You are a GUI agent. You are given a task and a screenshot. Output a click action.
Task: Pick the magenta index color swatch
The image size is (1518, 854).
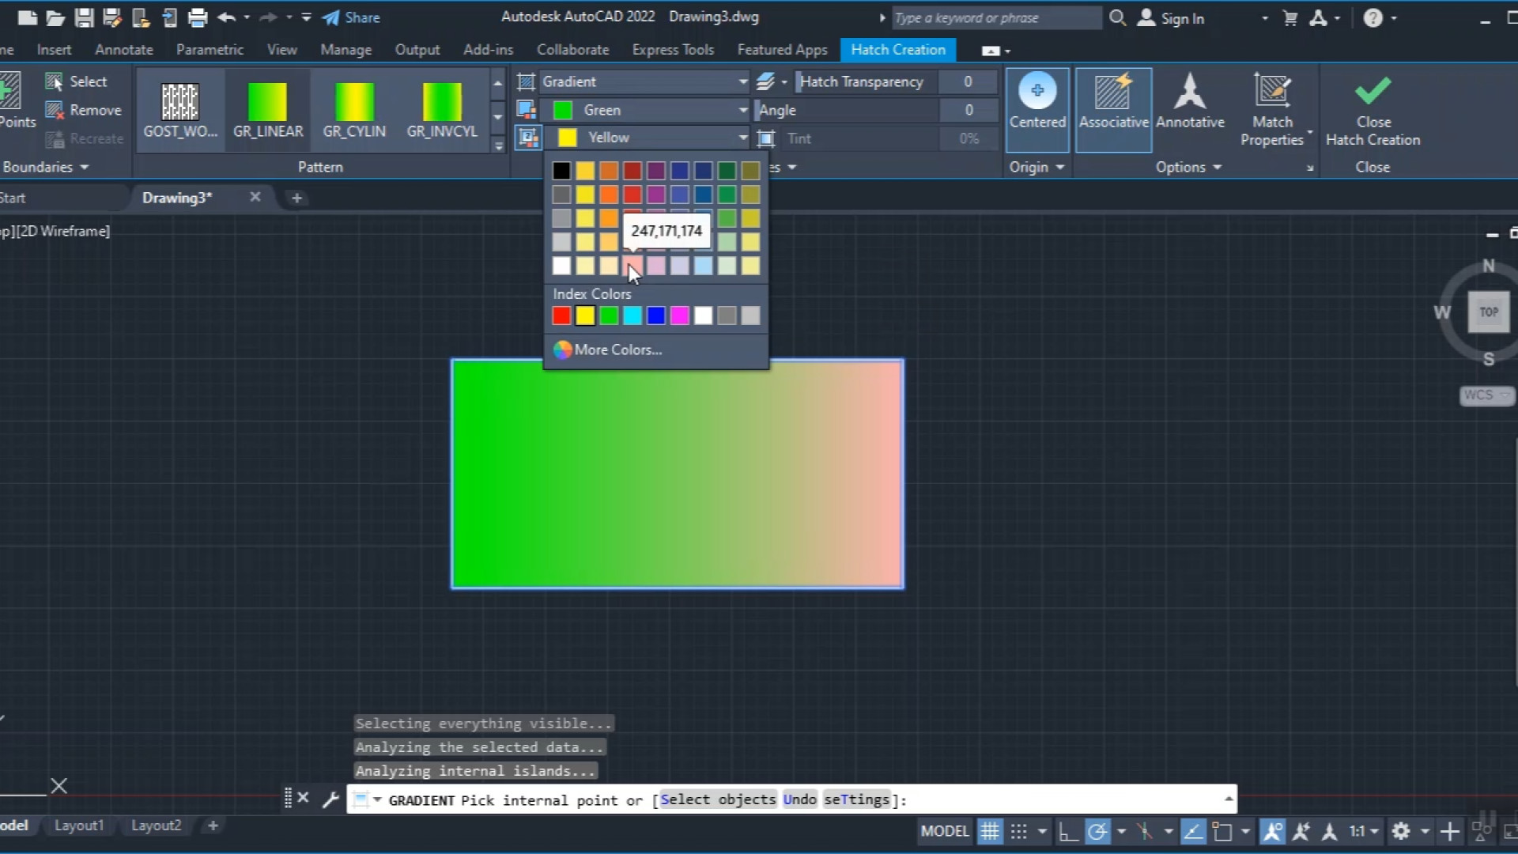pyautogui.click(x=679, y=316)
